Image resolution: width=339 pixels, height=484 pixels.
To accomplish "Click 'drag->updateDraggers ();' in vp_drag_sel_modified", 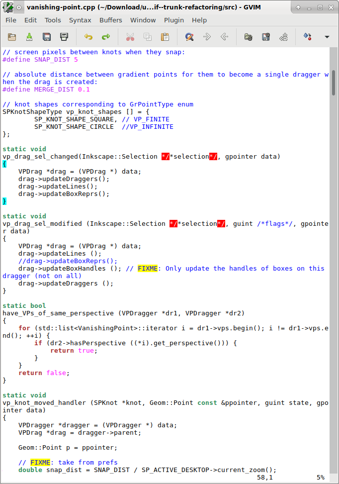I will point(66,283).
